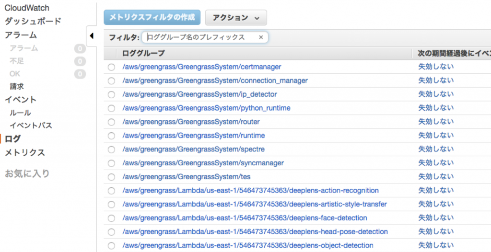Open the GreengrassSystem/certmanager log group
491x252 pixels.
pos(202,67)
